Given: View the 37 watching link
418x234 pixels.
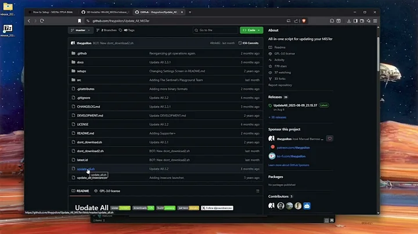Looking at the screenshot, I should 283,72.
